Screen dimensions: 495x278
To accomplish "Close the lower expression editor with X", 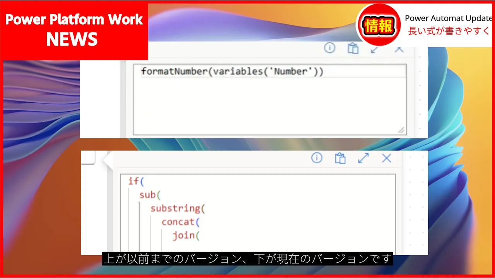I will point(386,158).
